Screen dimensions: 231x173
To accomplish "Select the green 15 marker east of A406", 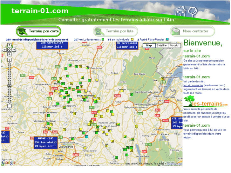I will pyautogui.click(x=62, y=90).
